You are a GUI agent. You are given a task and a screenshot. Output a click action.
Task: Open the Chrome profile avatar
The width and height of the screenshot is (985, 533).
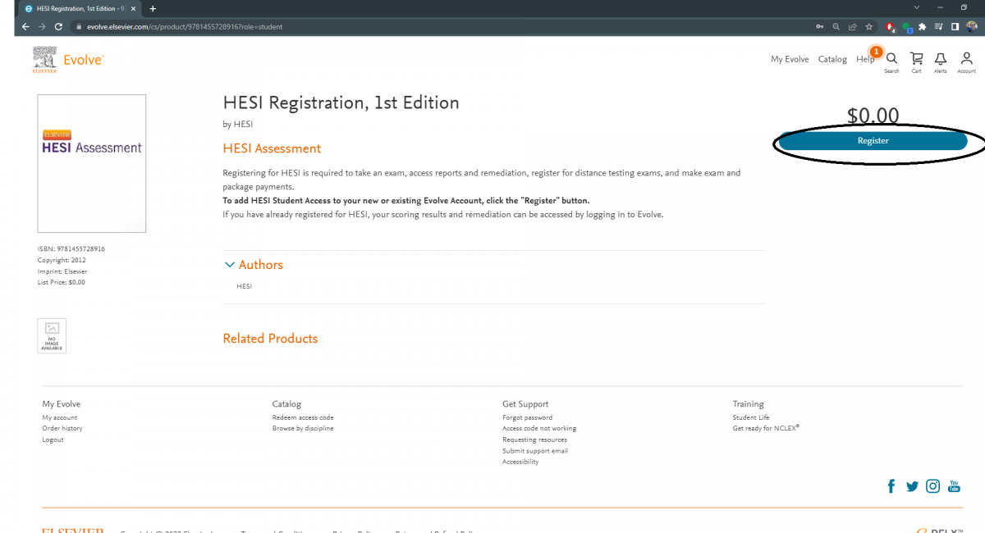coord(972,26)
